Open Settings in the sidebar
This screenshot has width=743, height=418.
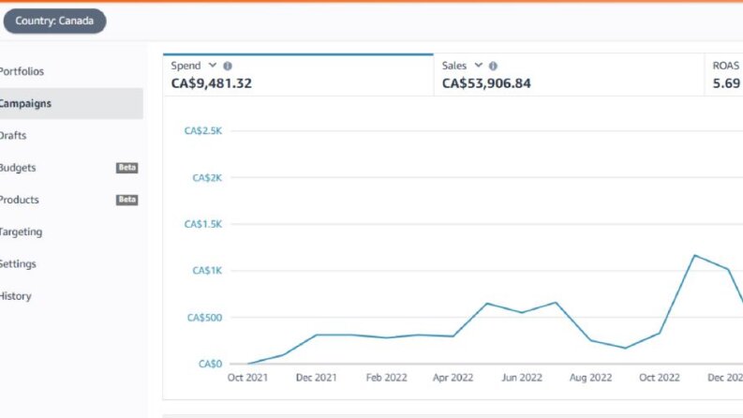[x=18, y=264]
